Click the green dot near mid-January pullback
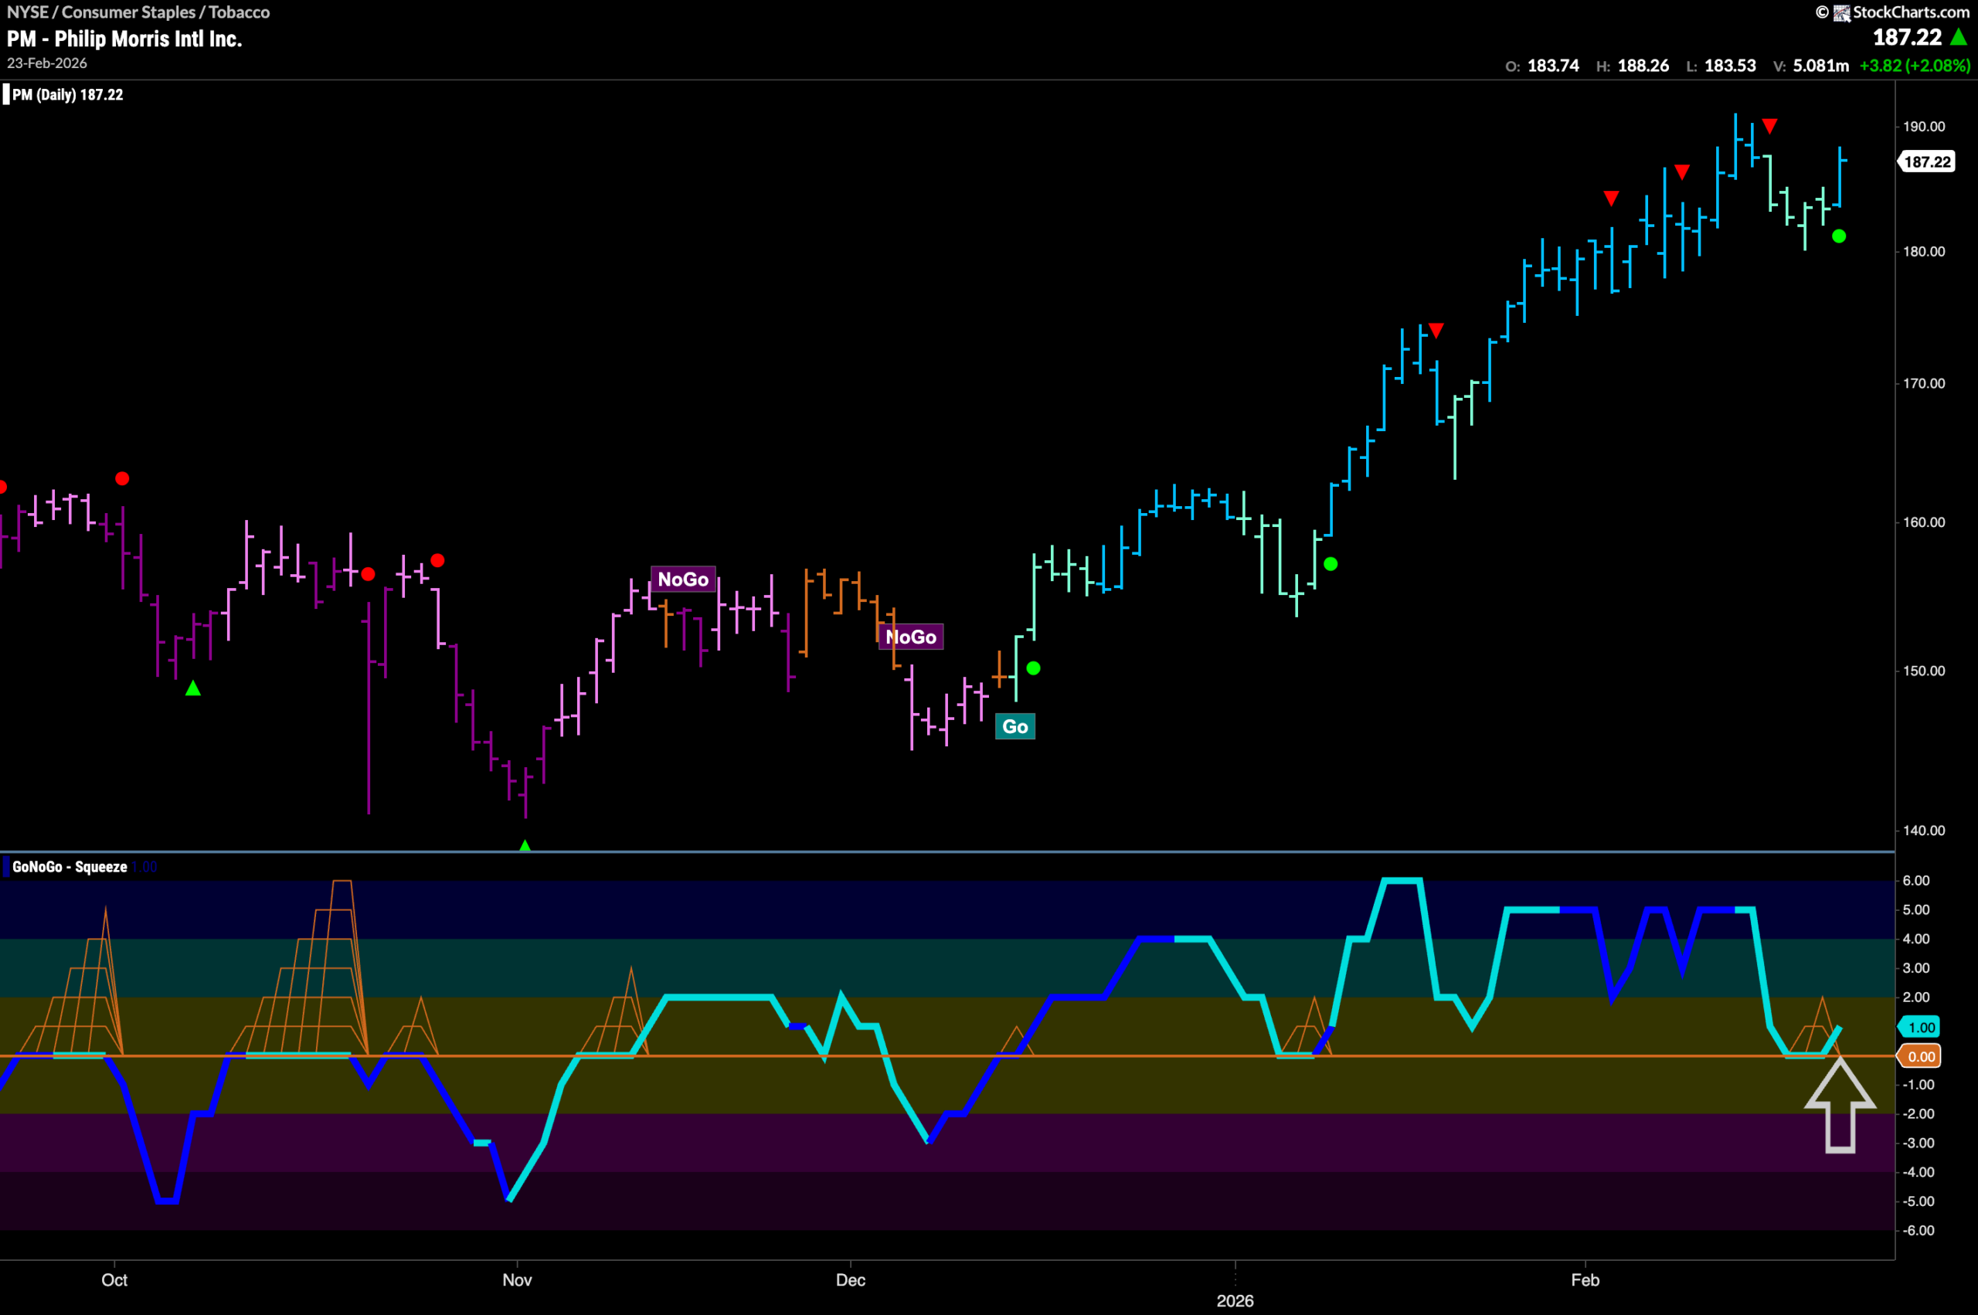 1331,565
